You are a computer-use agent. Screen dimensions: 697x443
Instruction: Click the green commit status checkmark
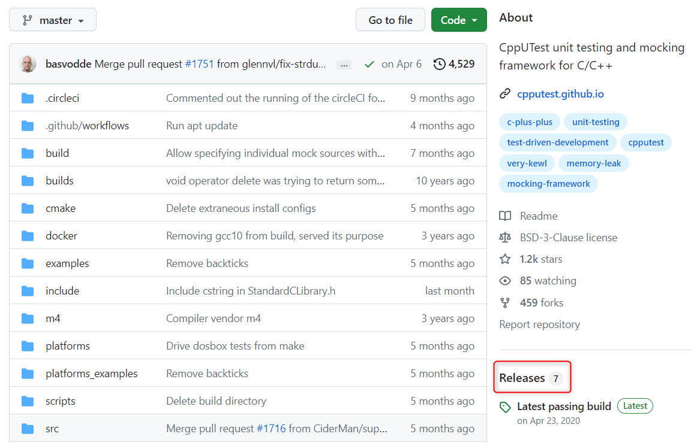[369, 64]
